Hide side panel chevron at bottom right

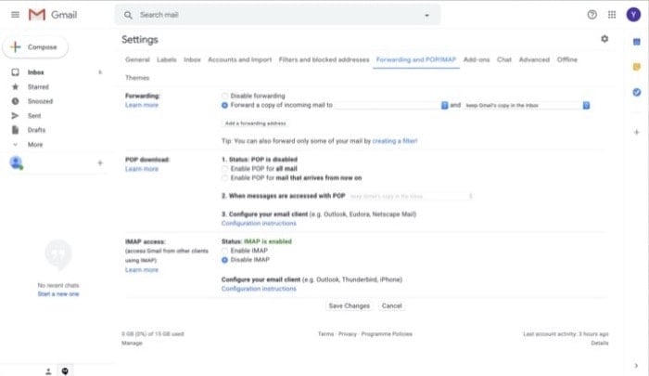tap(636, 366)
